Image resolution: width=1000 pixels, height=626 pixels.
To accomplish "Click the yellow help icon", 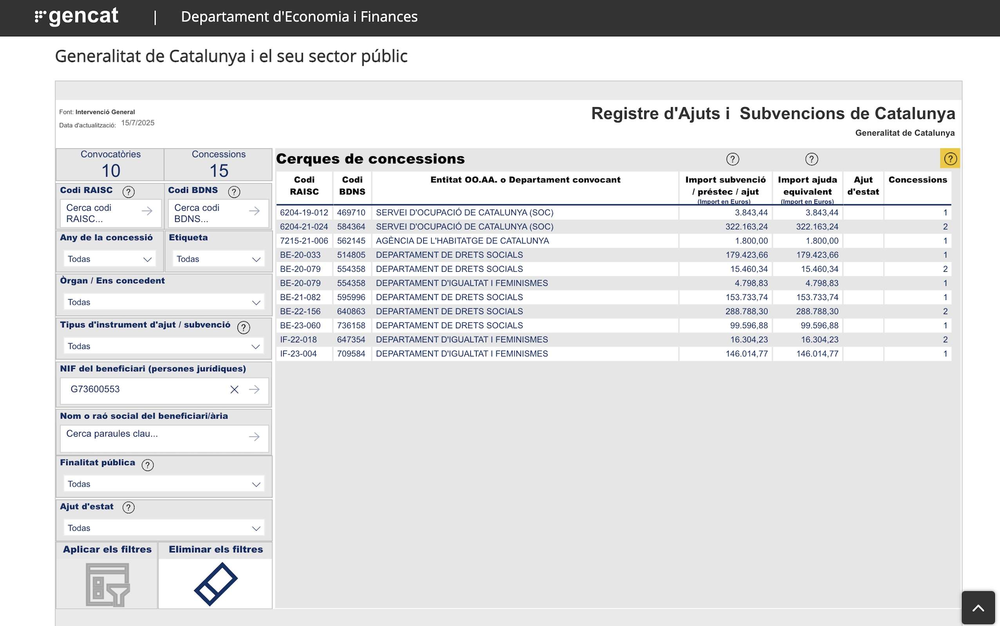I will pos(950,158).
